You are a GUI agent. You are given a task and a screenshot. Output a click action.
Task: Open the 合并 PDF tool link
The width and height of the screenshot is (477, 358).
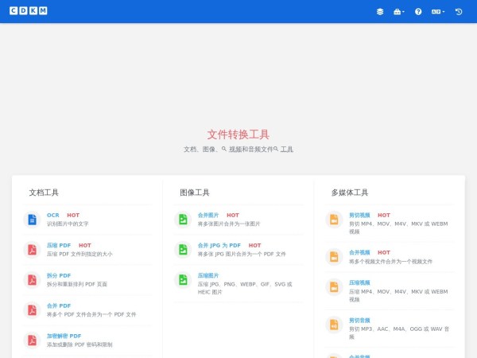point(59,305)
